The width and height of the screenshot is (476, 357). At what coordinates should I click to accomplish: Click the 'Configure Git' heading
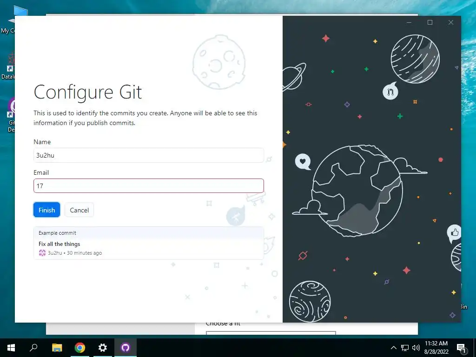point(88,92)
